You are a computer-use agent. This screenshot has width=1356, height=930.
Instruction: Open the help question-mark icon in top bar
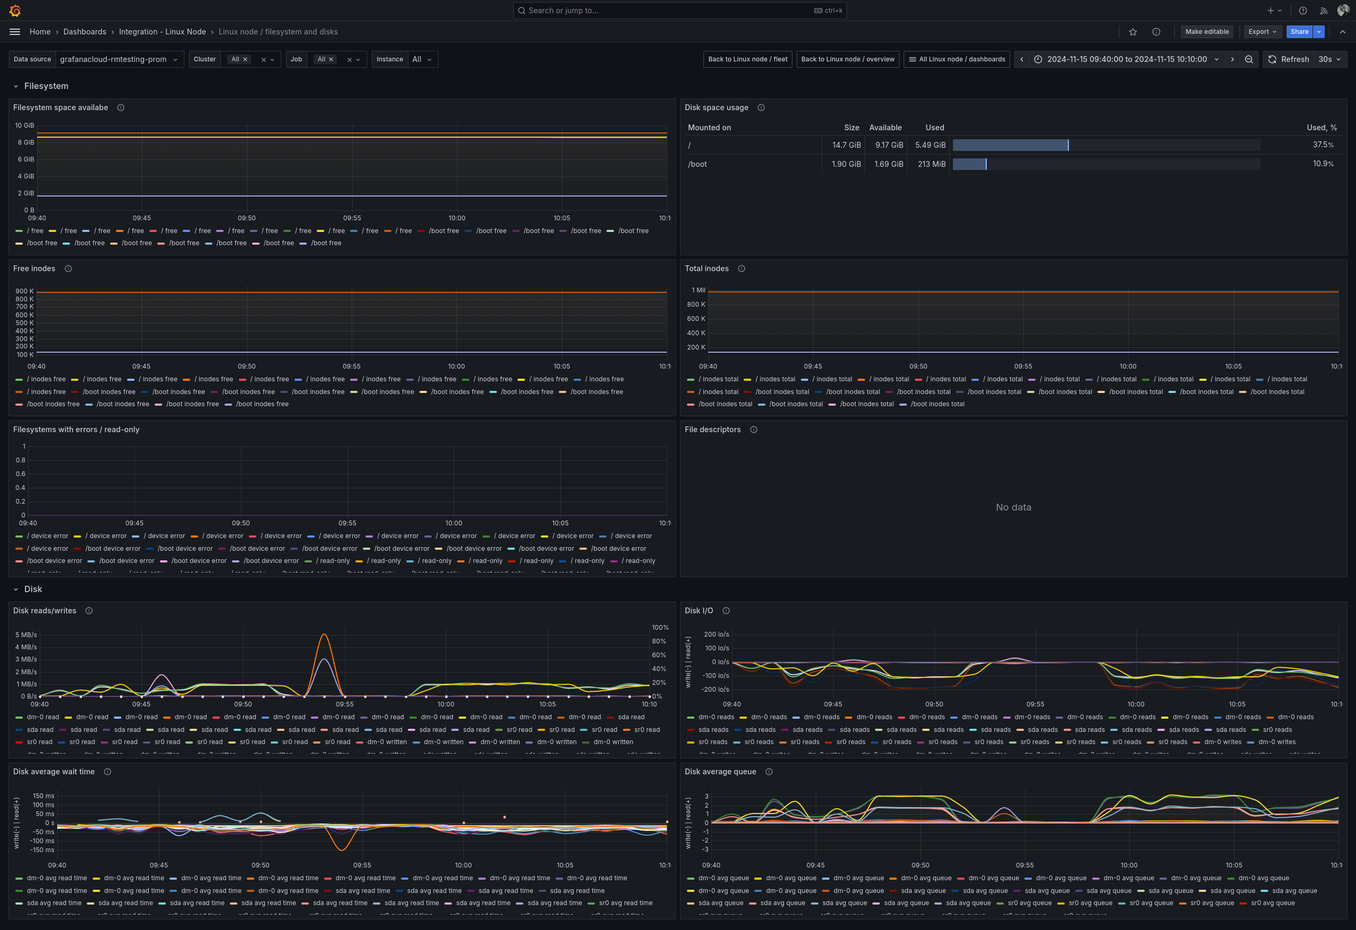[x=1303, y=10]
